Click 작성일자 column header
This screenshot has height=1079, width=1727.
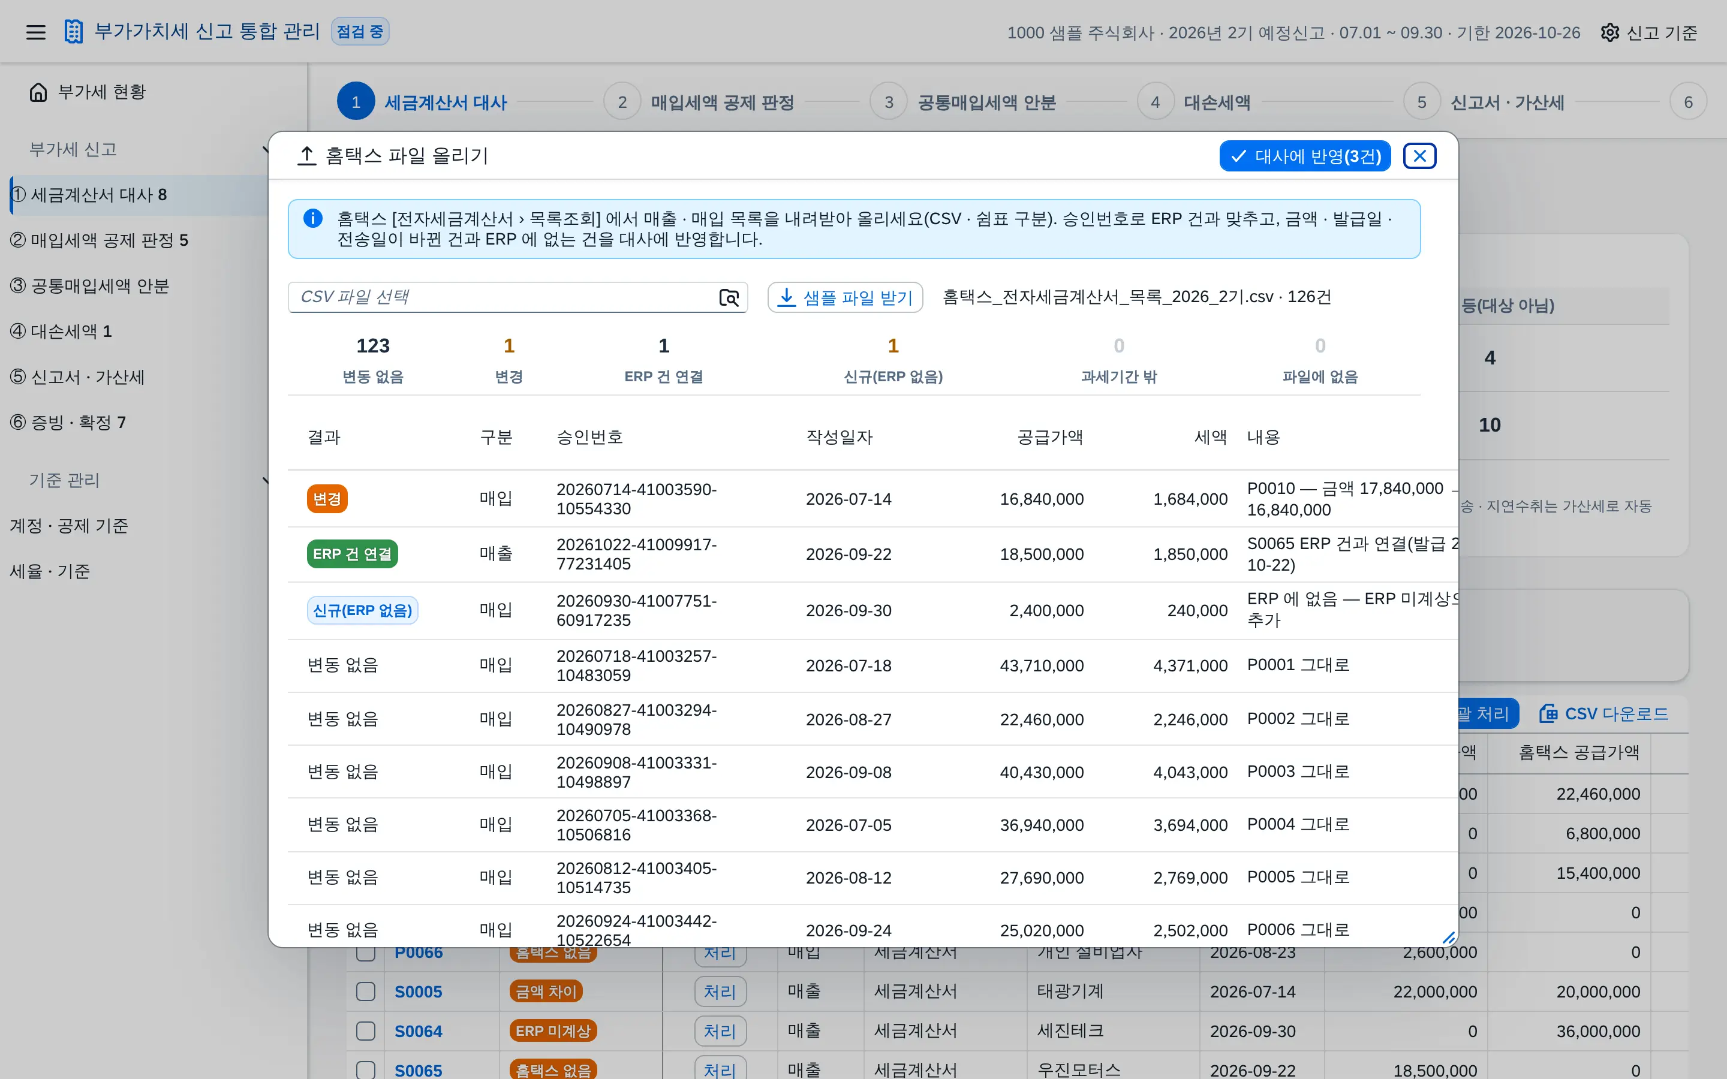840,437
